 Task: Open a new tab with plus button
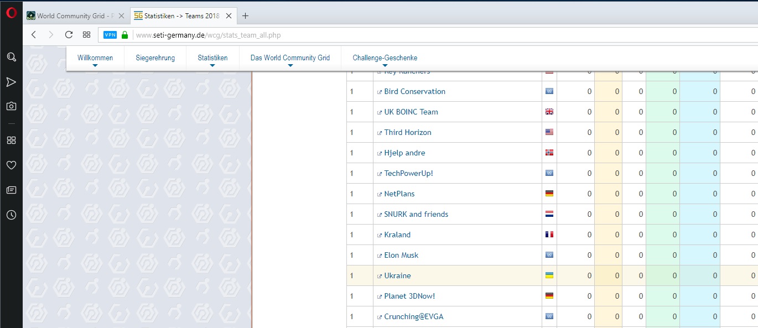tap(246, 16)
